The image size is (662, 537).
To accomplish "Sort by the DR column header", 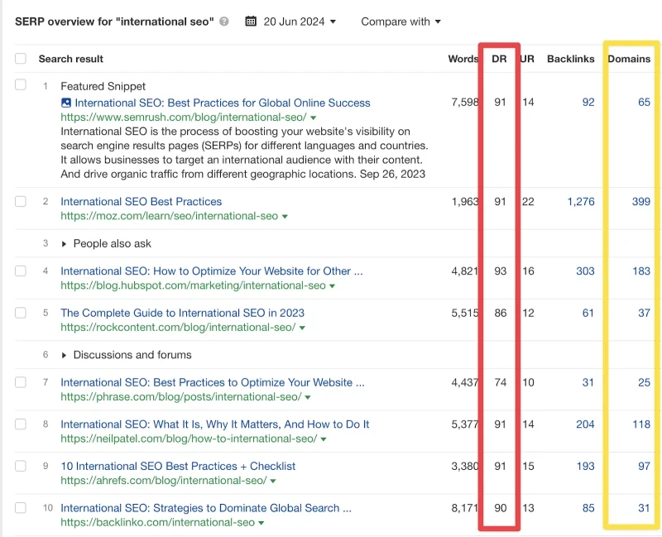I will [x=499, y=59].
